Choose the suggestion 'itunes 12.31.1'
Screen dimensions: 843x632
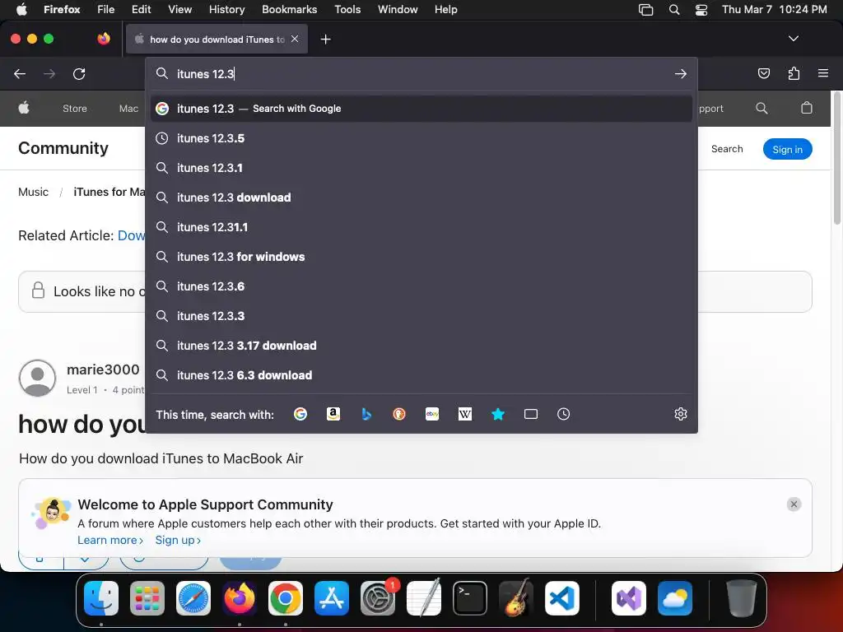click(421, 227)
